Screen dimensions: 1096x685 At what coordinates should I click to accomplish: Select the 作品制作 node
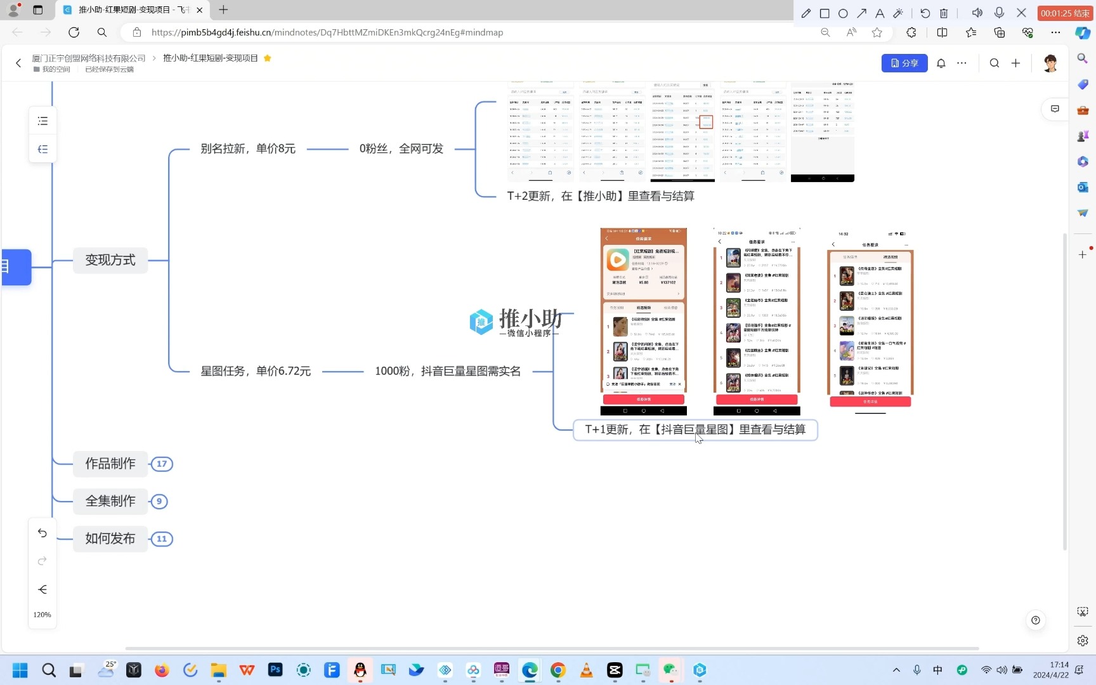pos(110,464)
